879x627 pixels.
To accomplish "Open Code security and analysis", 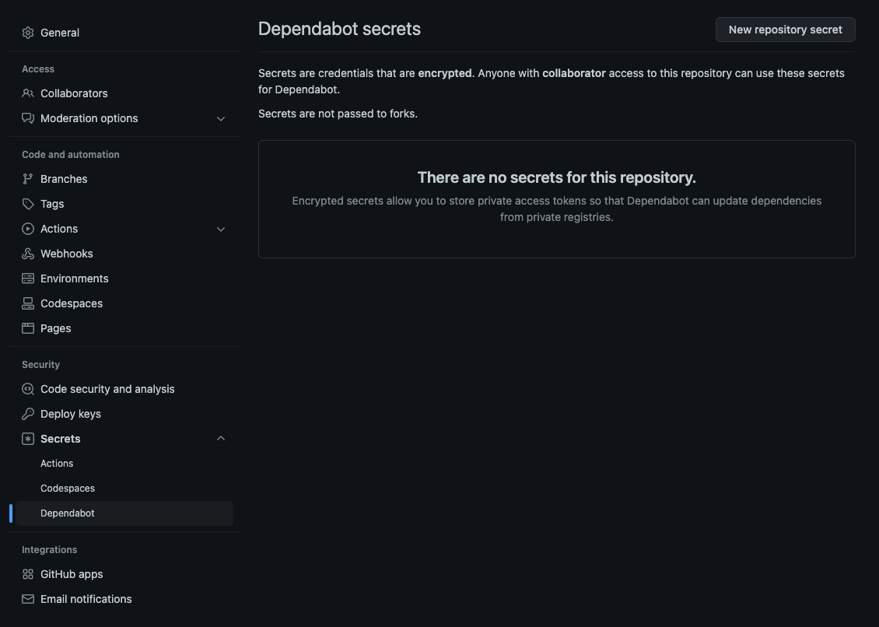I will point(124,389).
